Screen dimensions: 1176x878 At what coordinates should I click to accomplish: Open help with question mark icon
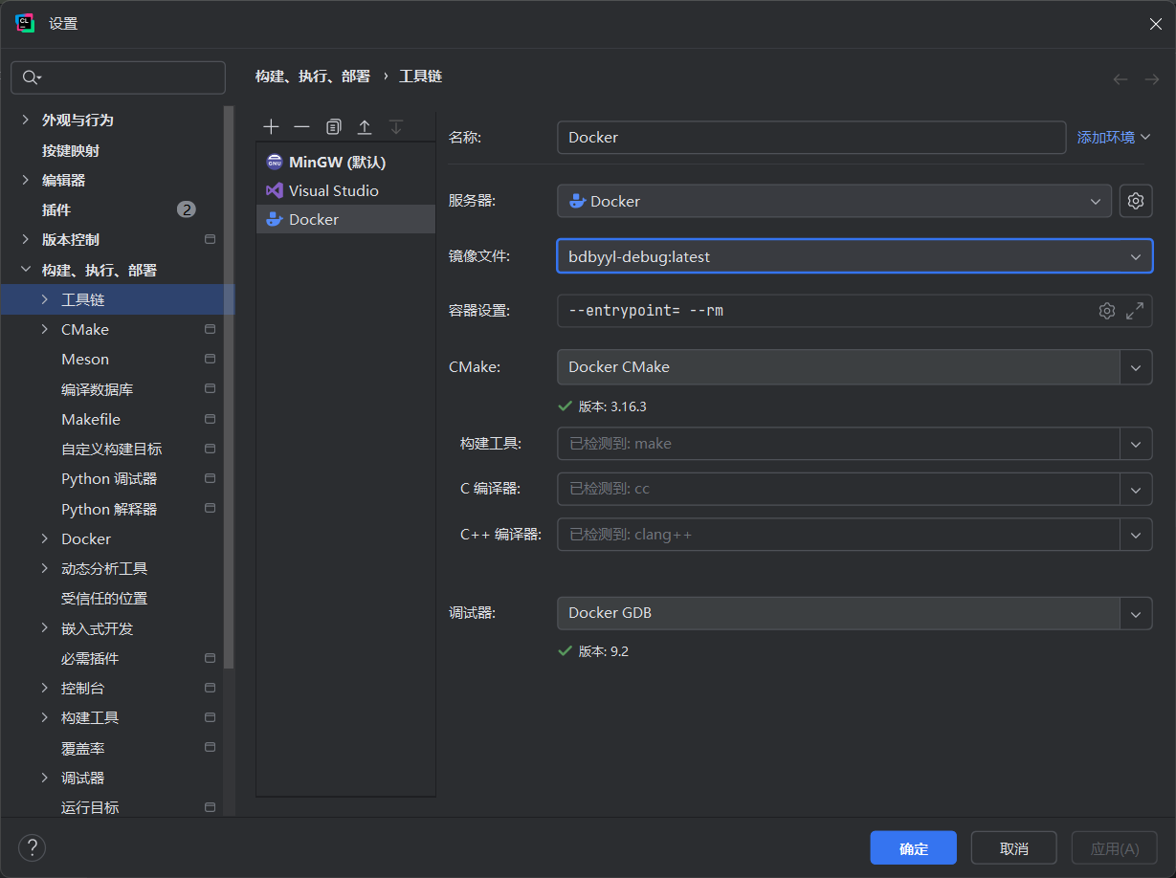pos(33,847)
